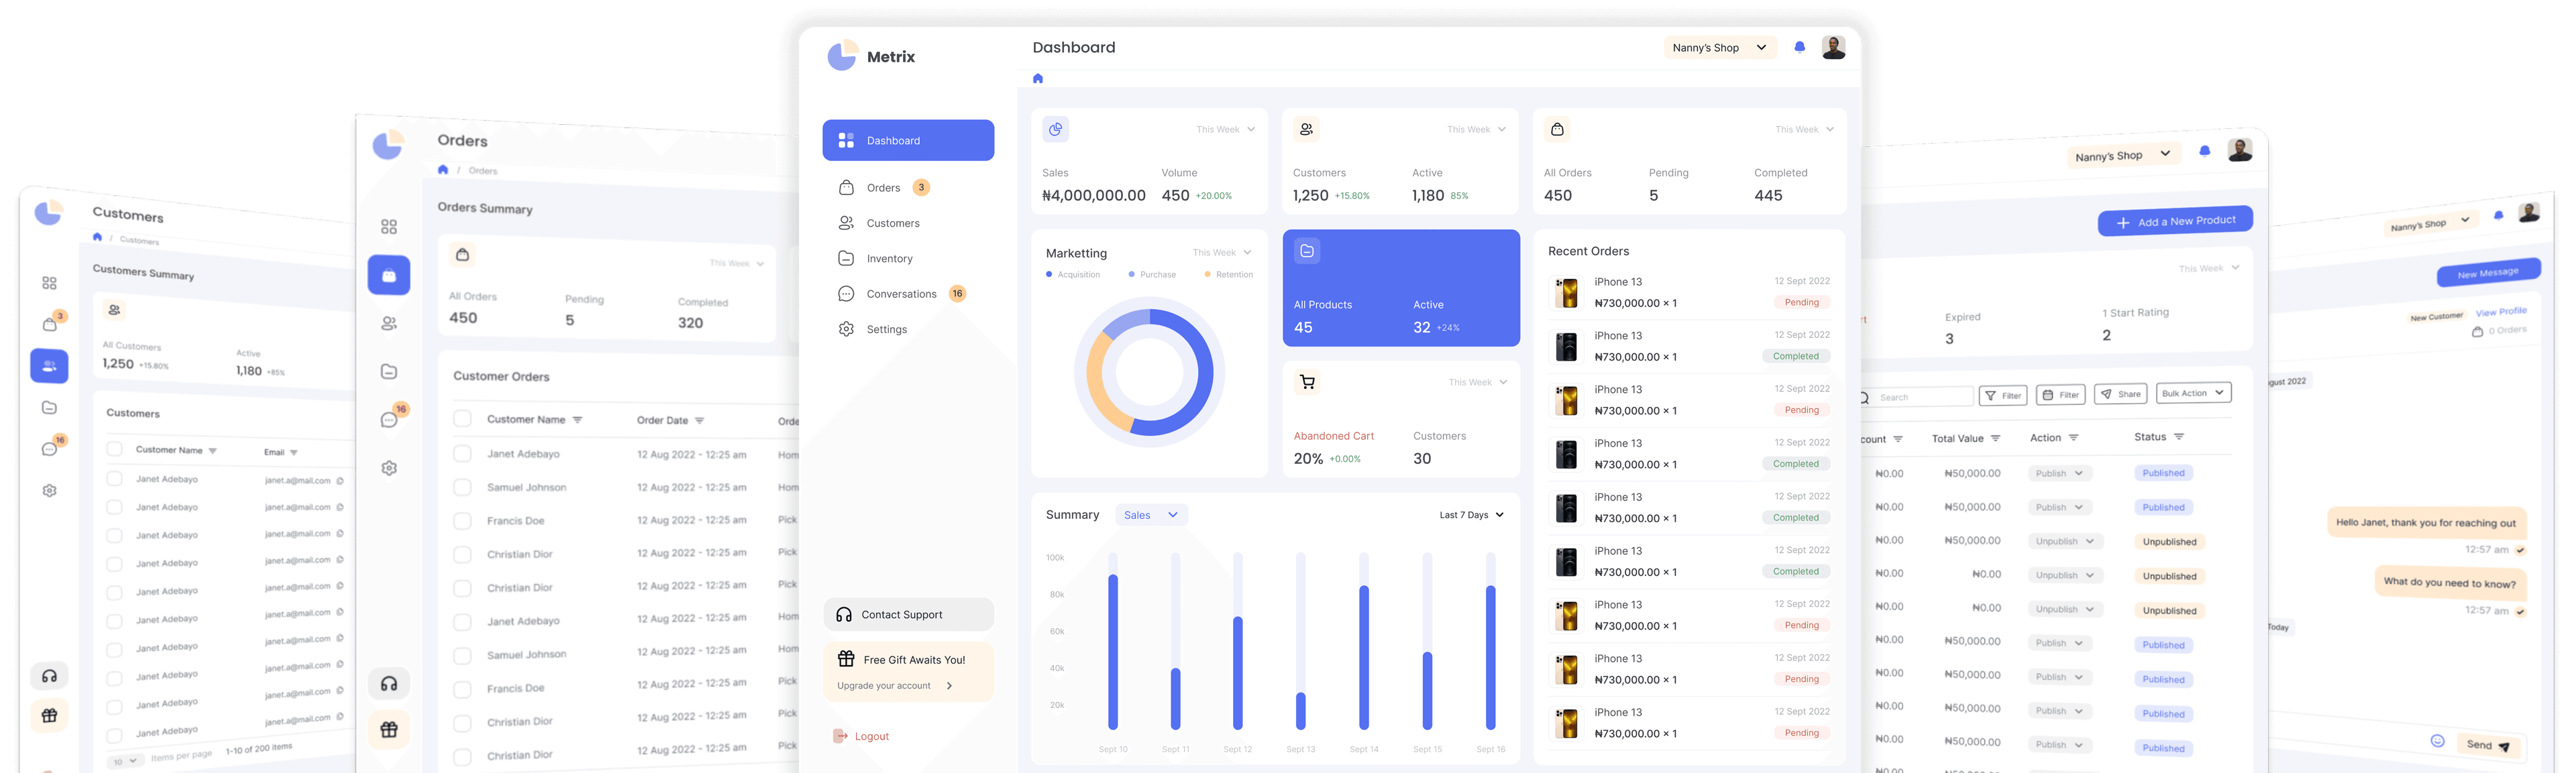This screenshot has height=773, width=2576.
Task: Click the home icon in the Orders breadcrumb
Action: tap(443, 170)
